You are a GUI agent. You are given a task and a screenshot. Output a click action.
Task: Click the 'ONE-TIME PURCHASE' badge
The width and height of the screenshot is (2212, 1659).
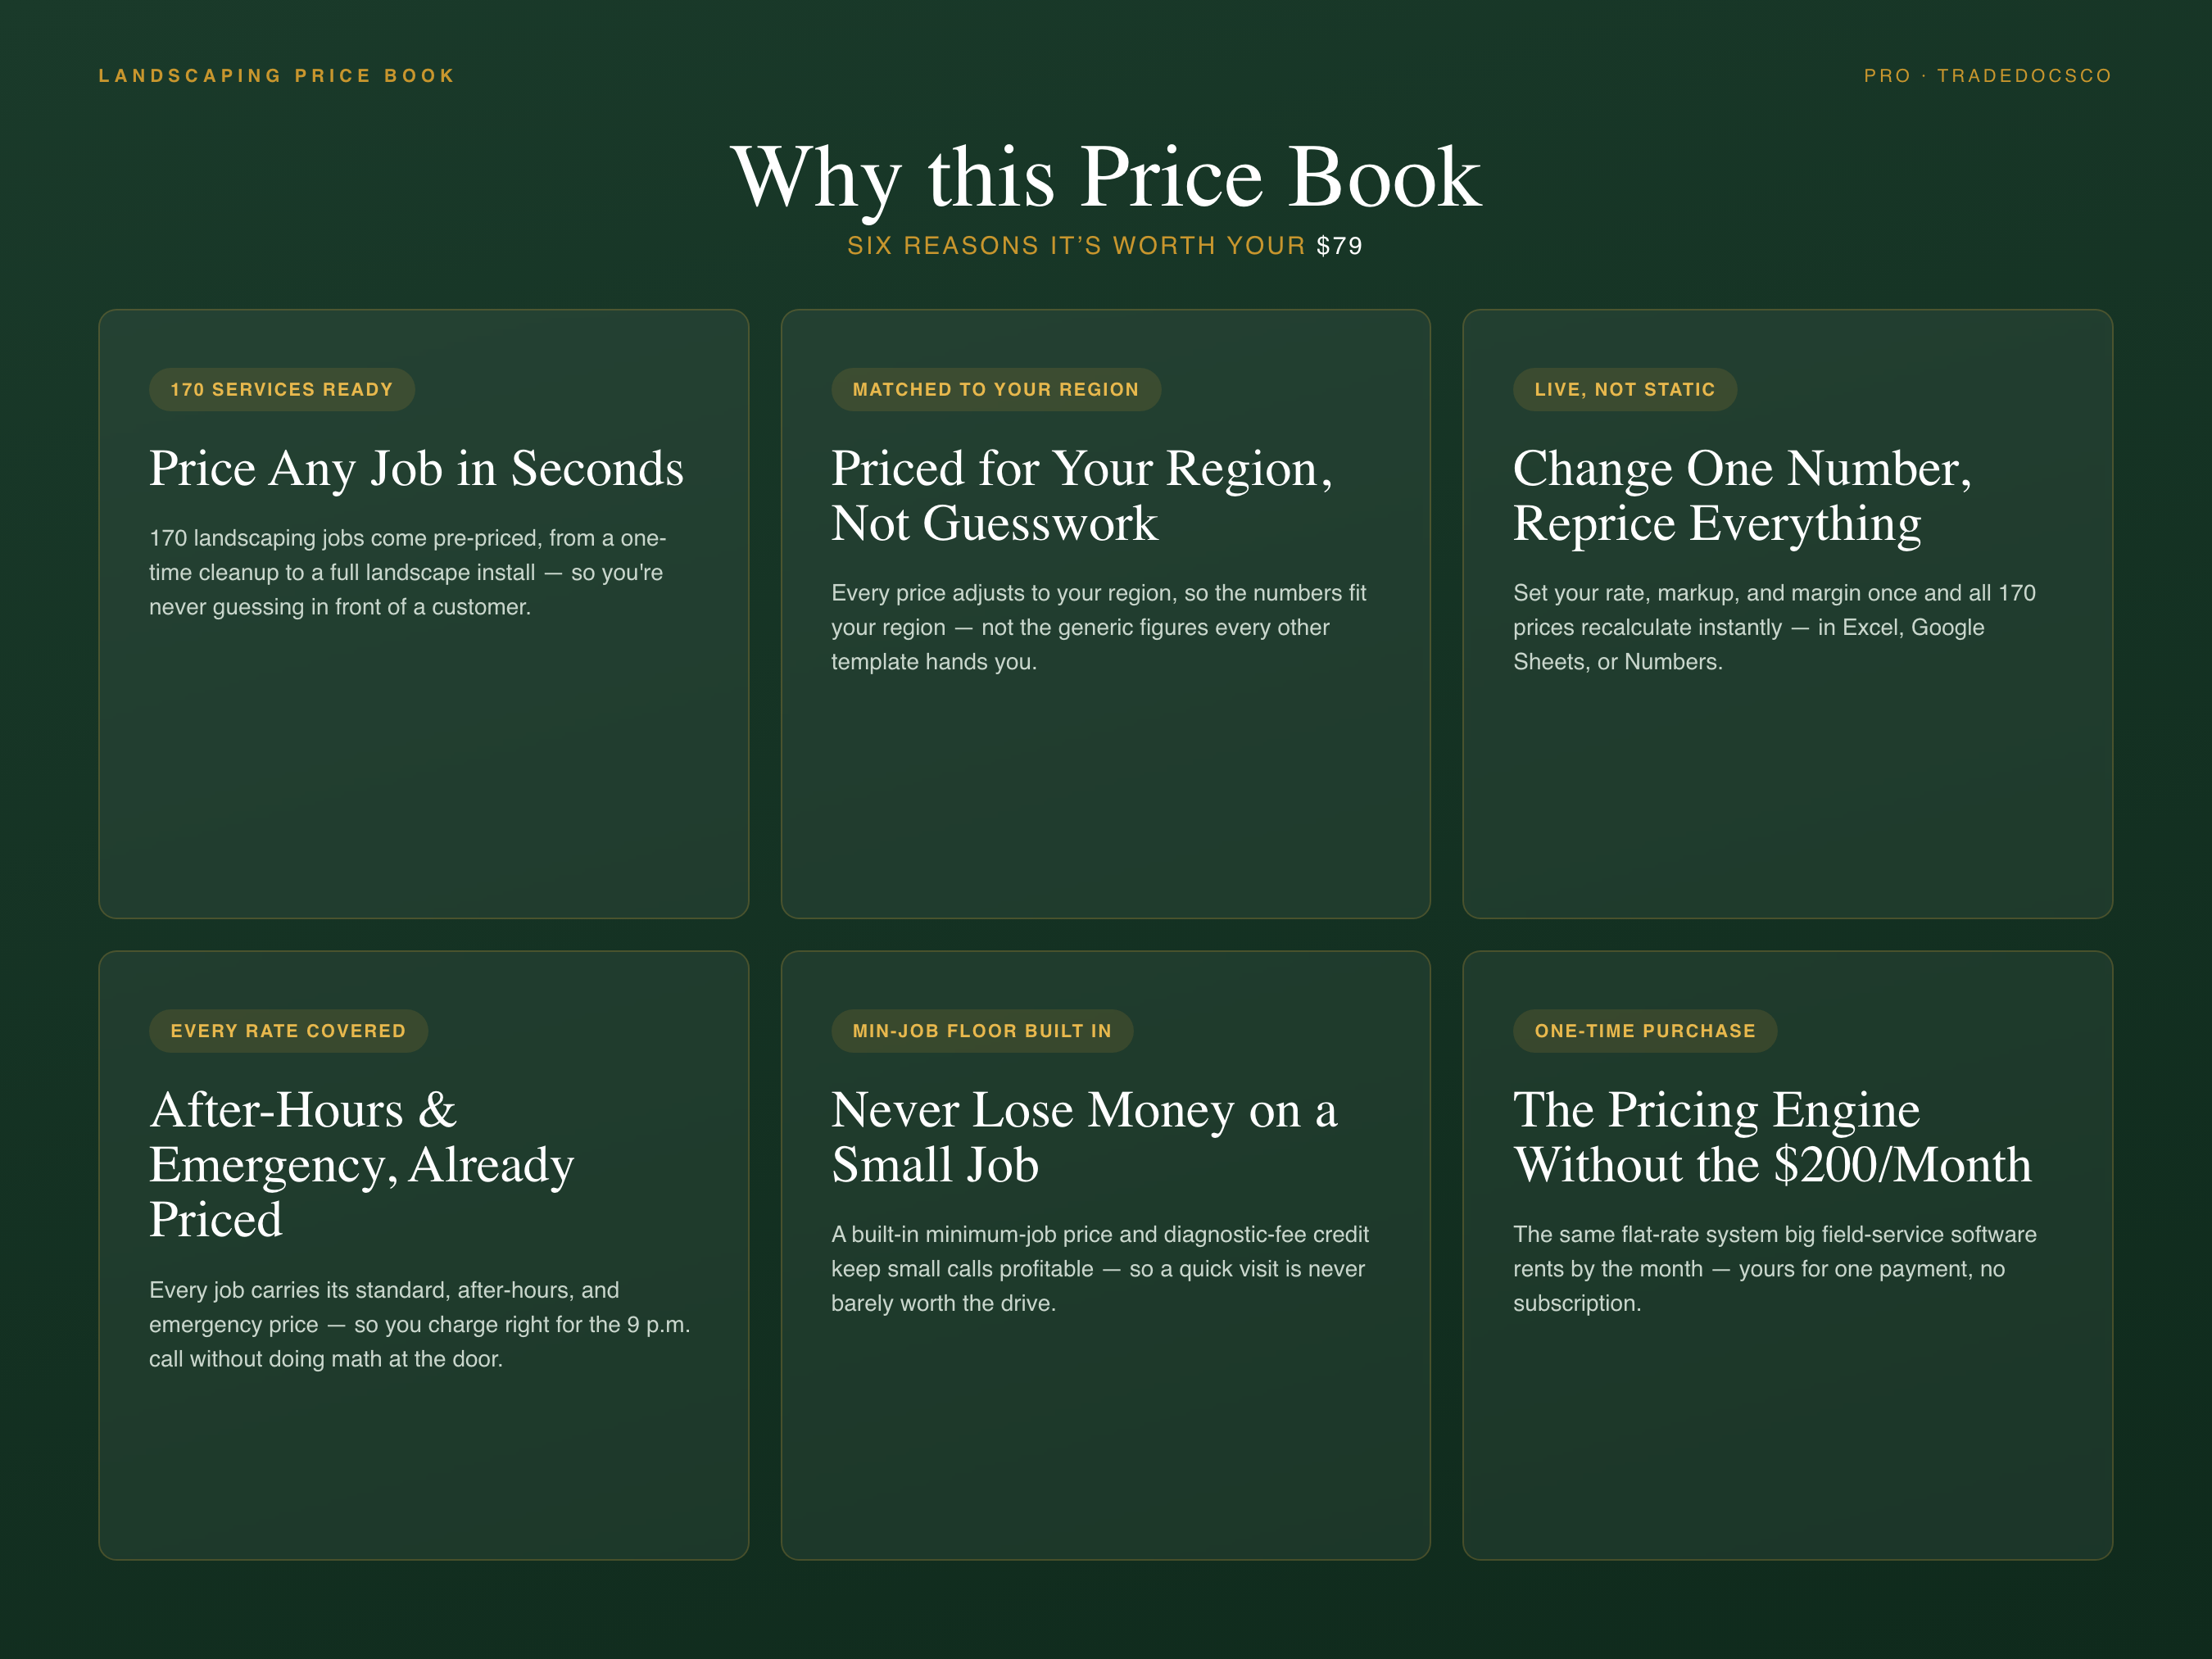point(1645,1031)
